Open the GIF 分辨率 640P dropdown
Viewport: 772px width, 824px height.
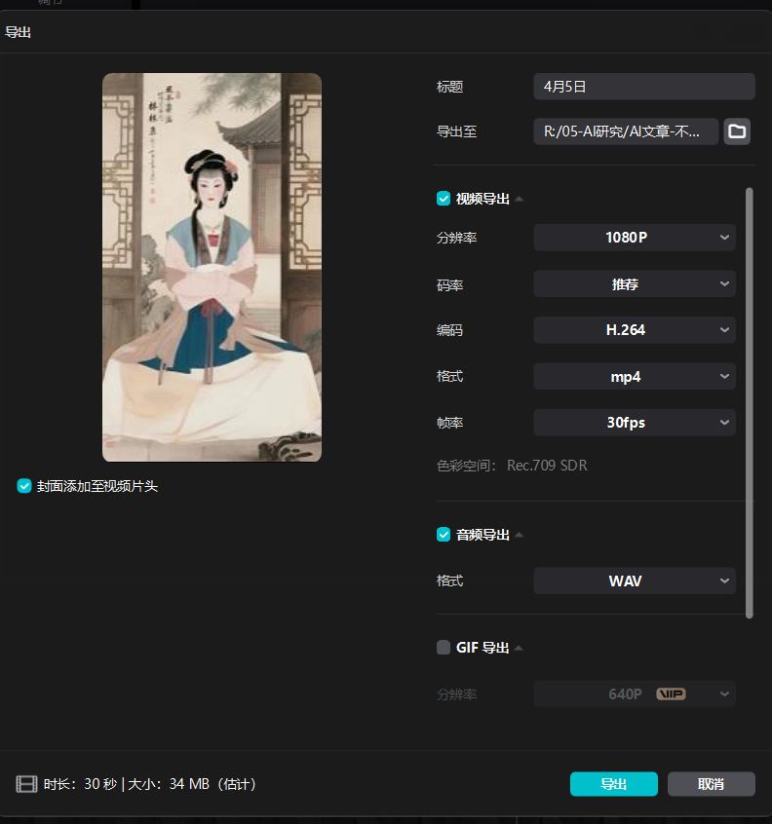pyautogui.click(x=635, y=694)
